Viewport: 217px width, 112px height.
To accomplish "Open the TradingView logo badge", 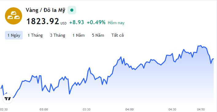I will pos(8,99).
